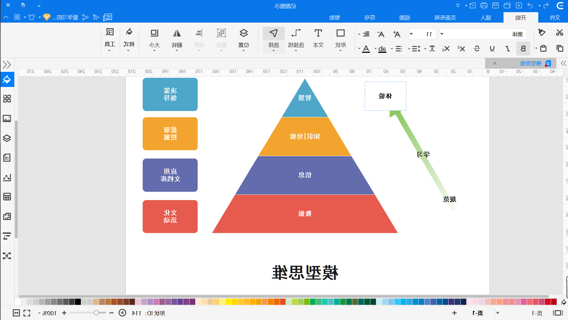Toggle Italic formatting

click(508, 48)
